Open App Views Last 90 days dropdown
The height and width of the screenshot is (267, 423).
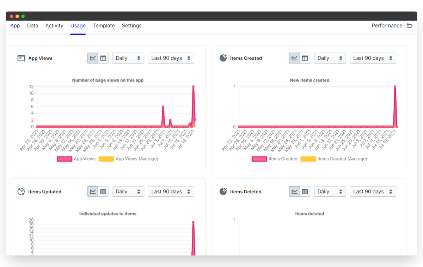[171, 58]
